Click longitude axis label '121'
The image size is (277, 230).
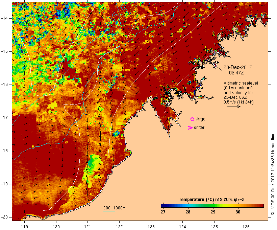pos(87,227)
